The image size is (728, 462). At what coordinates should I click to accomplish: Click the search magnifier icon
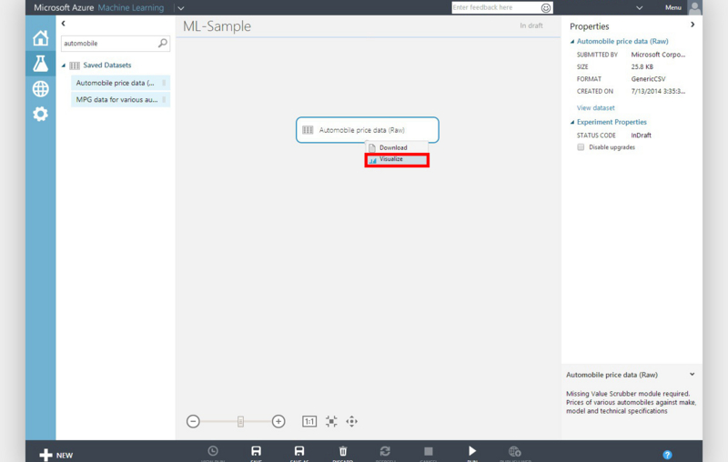pos(163,43)
